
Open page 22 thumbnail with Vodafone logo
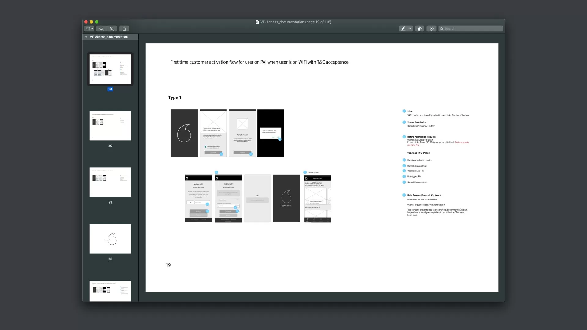click(x=110, y=239)
